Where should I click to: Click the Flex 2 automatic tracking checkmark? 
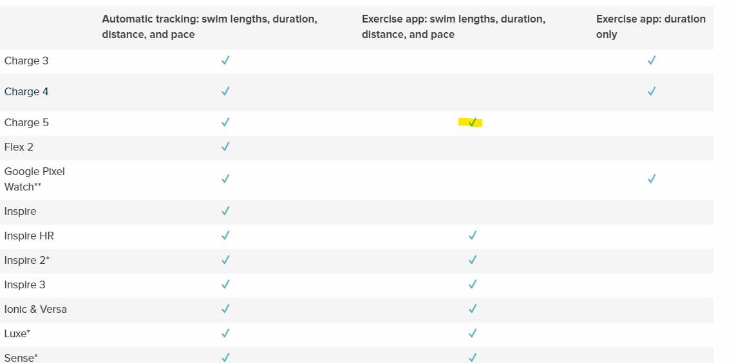tap(225, 147)
